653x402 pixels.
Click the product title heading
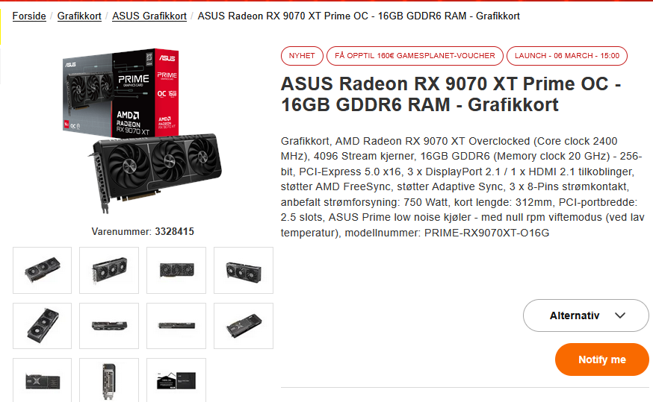[x=451, y=95]
